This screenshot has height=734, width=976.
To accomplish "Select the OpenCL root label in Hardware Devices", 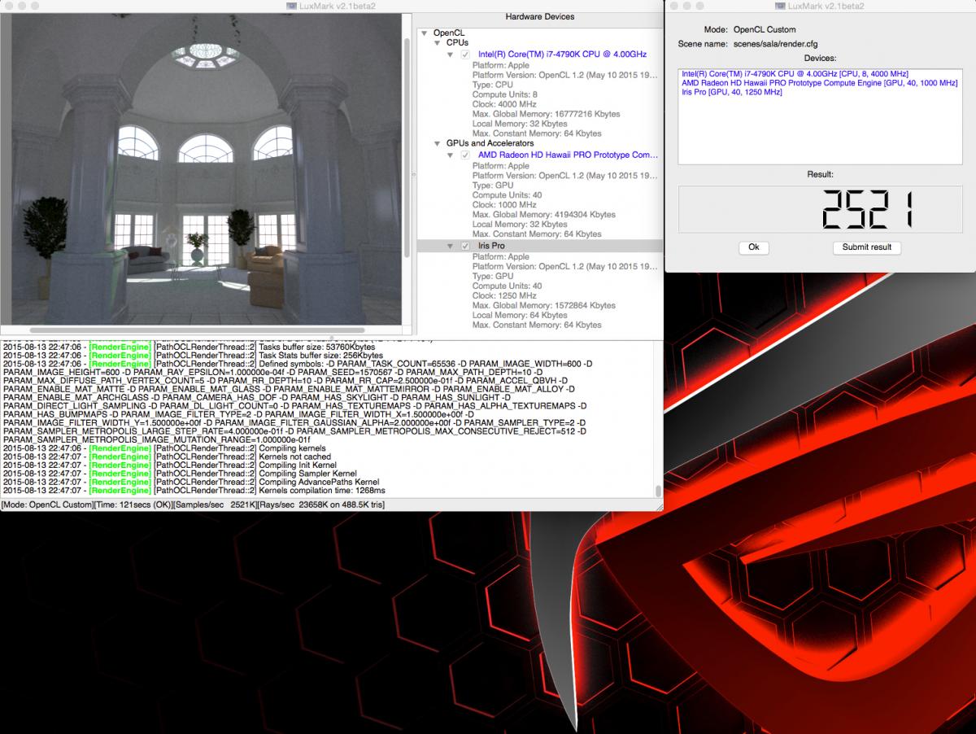I will coord(449,33).
